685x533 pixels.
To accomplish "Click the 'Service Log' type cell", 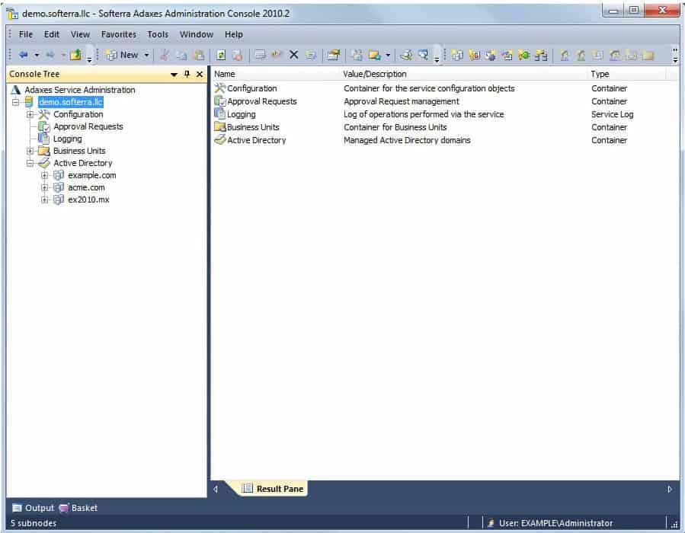I will coord(612,114).
